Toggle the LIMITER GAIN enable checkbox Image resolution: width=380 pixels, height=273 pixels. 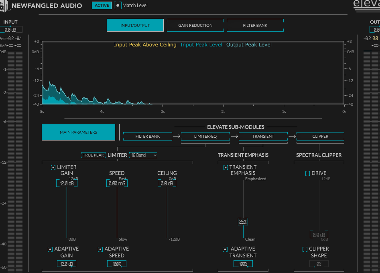click(53, 167)
